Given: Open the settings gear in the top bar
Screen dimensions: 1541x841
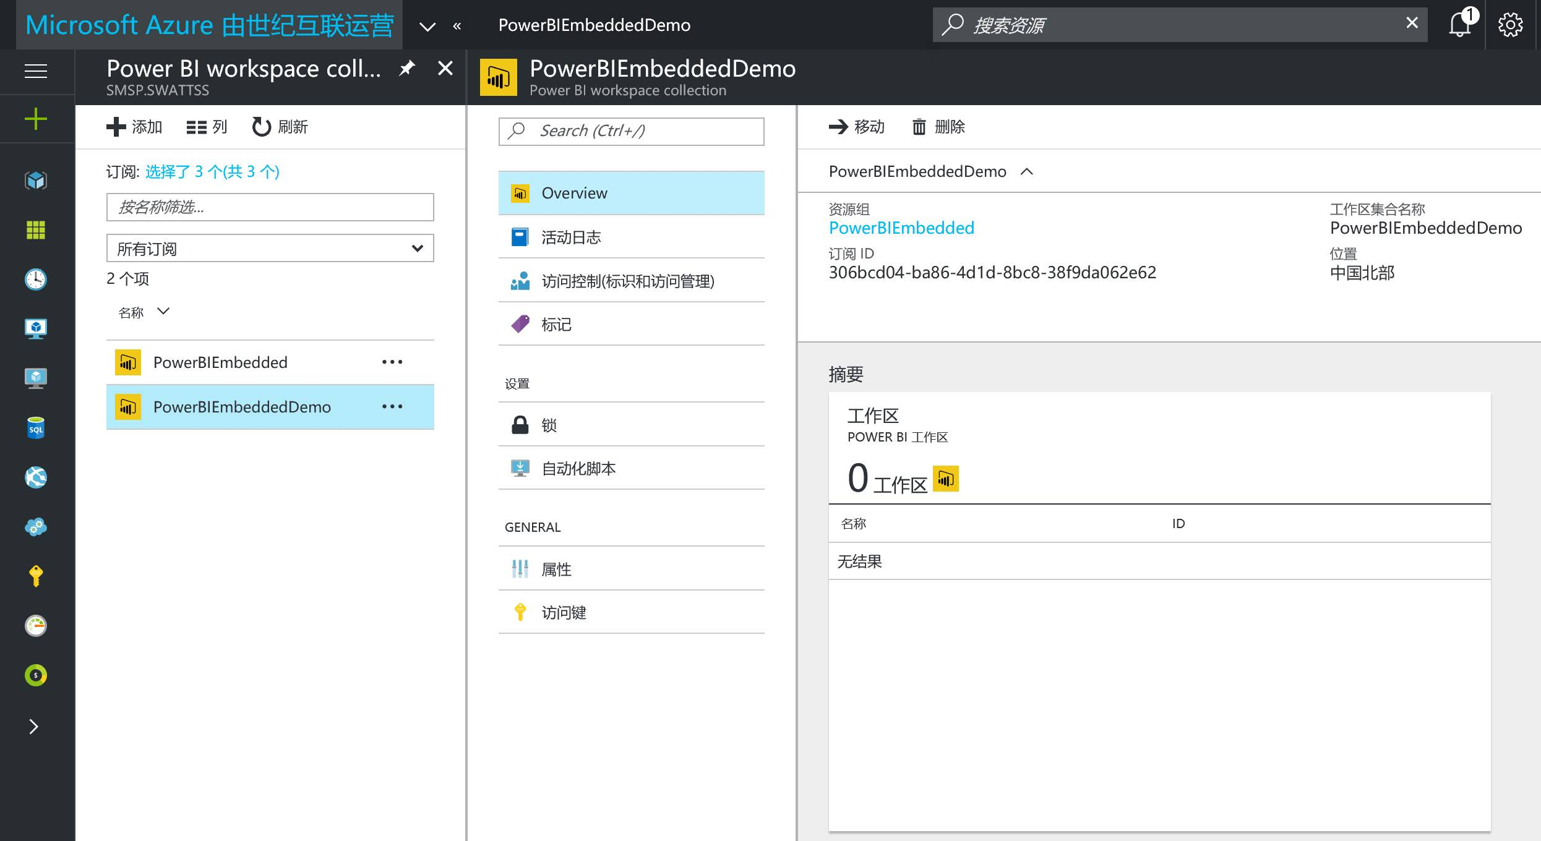Looking at the screenshot, I should click(x=1510, y=25).
